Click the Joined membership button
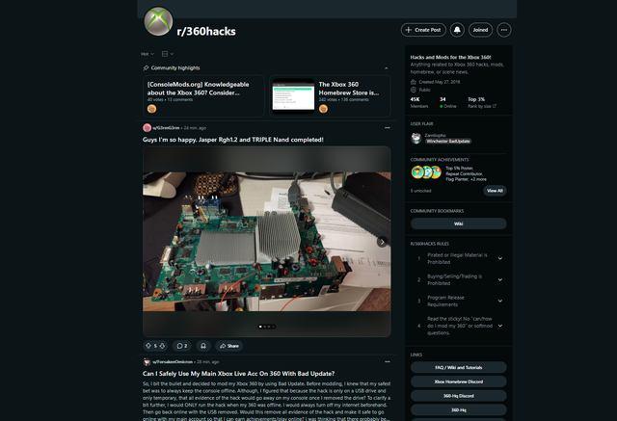 click(480, 30)
